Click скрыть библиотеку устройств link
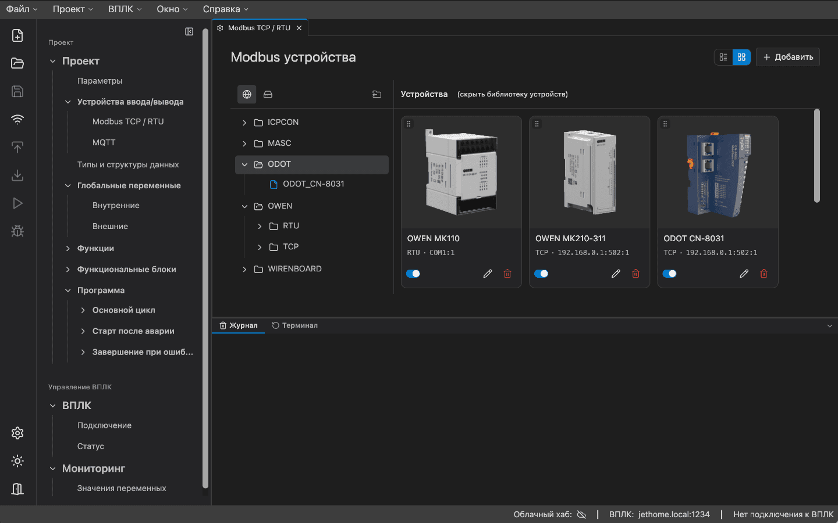 click(513, 94)
